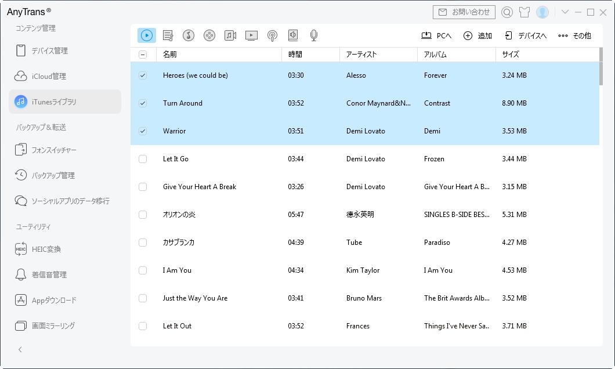
Task: Collapse the sidebar with the left chevron
Action: coord(20,349)
